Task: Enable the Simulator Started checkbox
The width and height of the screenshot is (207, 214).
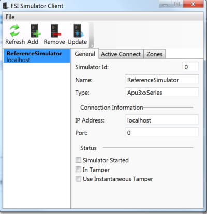Action: pos(78,160)
